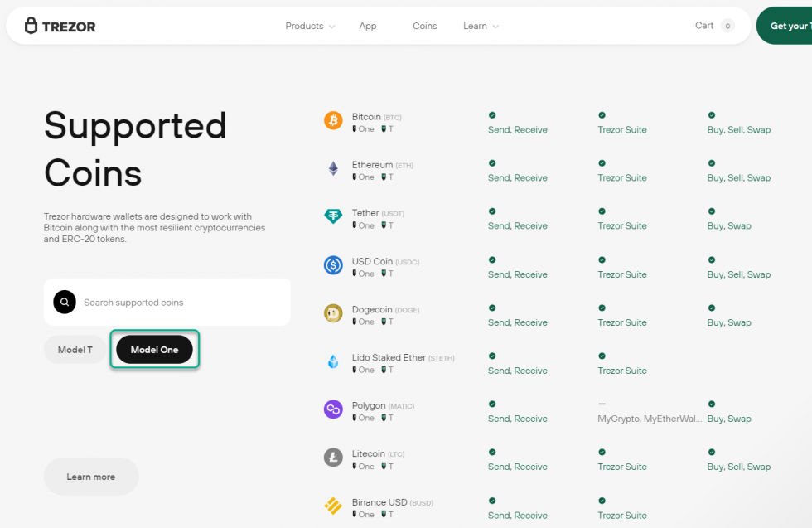Screen dimensions: 812x528
Task: Click Binance USD's Trezor Suite checkmark icon
Action: (602, 501)
